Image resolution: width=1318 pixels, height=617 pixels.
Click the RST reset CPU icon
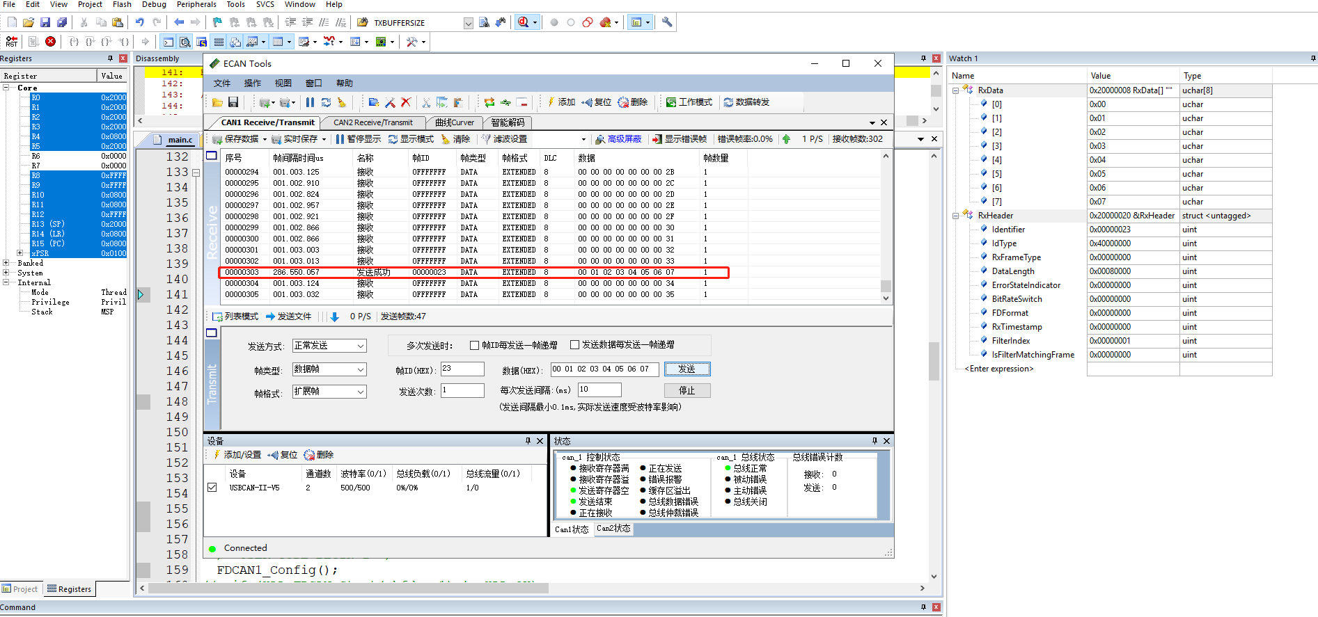click(12, 42)
